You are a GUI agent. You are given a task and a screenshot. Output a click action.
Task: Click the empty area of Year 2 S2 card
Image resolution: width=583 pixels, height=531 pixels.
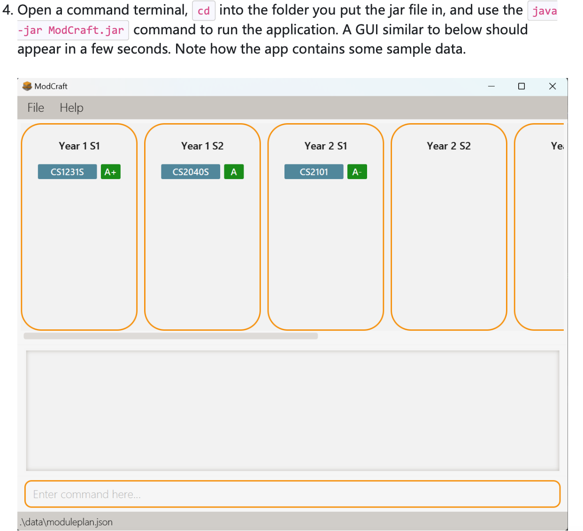pos(449,244)
